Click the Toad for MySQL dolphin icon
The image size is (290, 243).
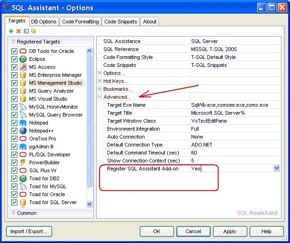(x=23, y=186)
